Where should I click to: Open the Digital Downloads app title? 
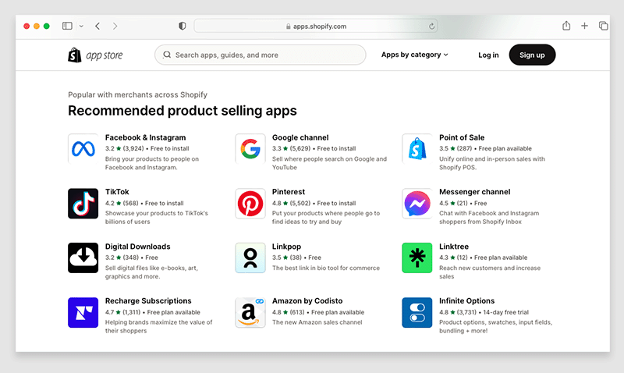[138, 247]
